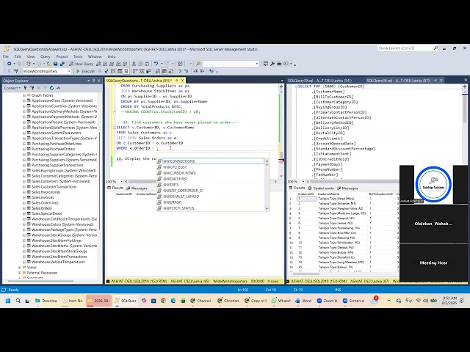Switch output to Results to File
The image size is (470, 352).
pos(171,71)
